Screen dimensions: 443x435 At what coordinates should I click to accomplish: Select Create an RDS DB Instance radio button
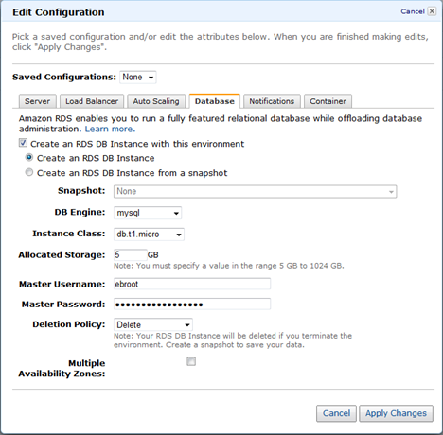click(29, 157)
